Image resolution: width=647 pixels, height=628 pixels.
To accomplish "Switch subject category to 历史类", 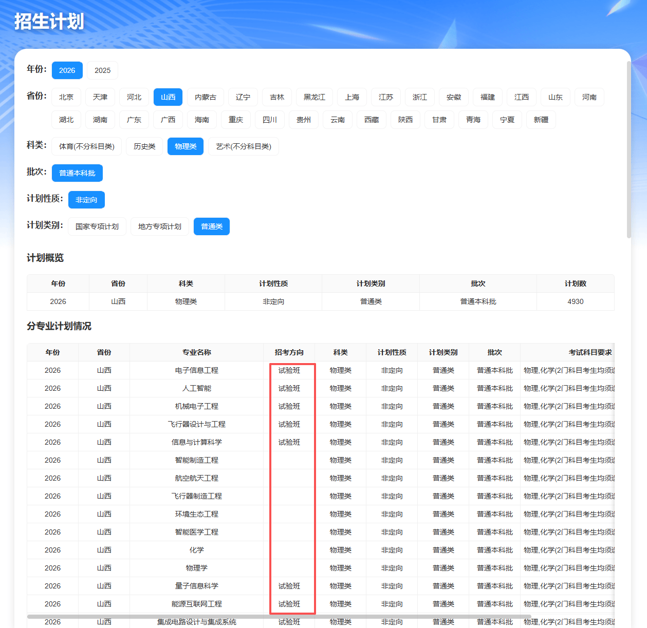I will tap(144, 146).
